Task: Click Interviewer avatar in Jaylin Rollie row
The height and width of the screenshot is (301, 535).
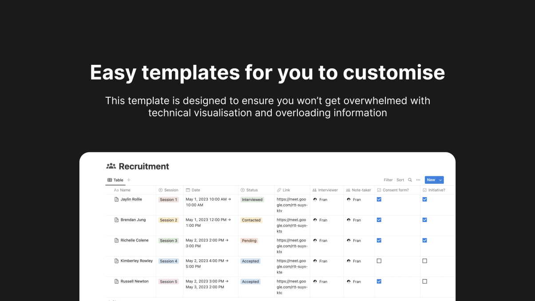Action: point(315,199)
